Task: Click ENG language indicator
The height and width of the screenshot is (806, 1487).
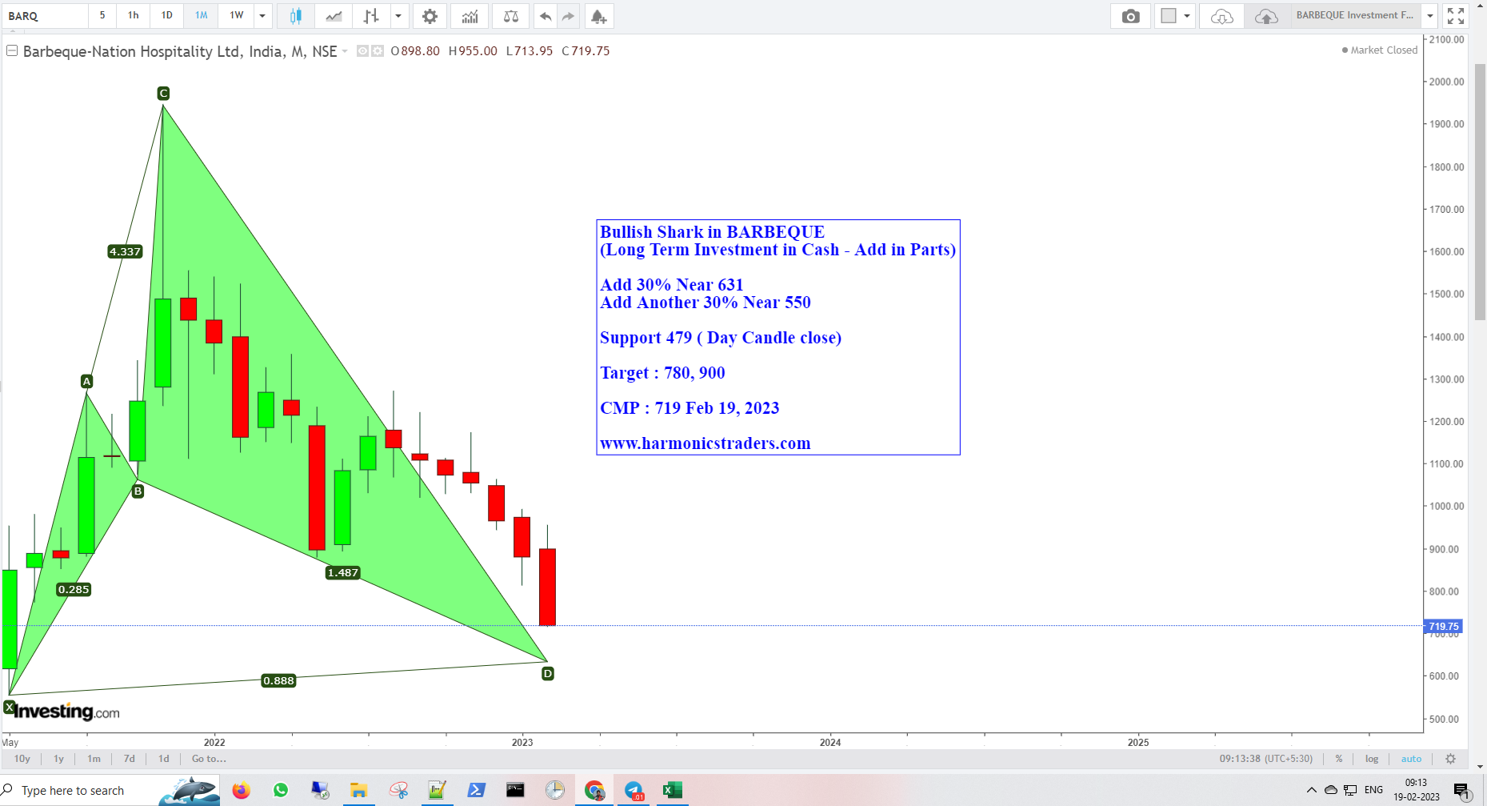Action: pyautogui.click(x=1373, y=790)
